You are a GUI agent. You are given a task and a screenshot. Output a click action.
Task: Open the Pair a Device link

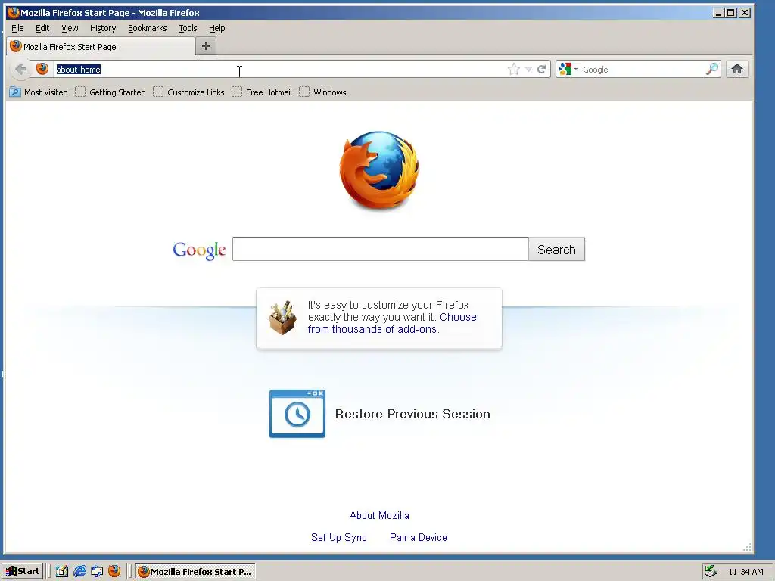pyautogui.click(x=418, y=537)
